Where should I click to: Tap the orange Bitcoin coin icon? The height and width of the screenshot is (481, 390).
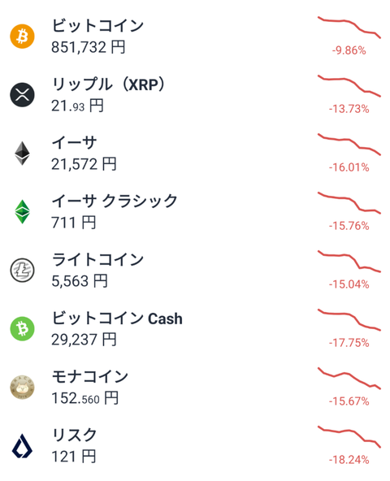22,37
